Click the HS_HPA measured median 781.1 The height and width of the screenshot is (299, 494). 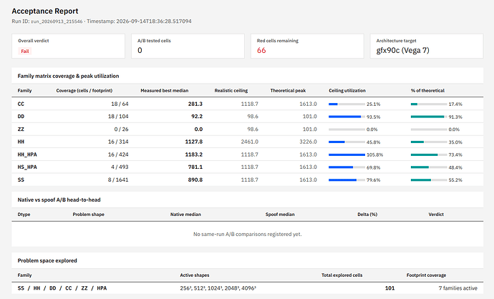tap(195, 167)
